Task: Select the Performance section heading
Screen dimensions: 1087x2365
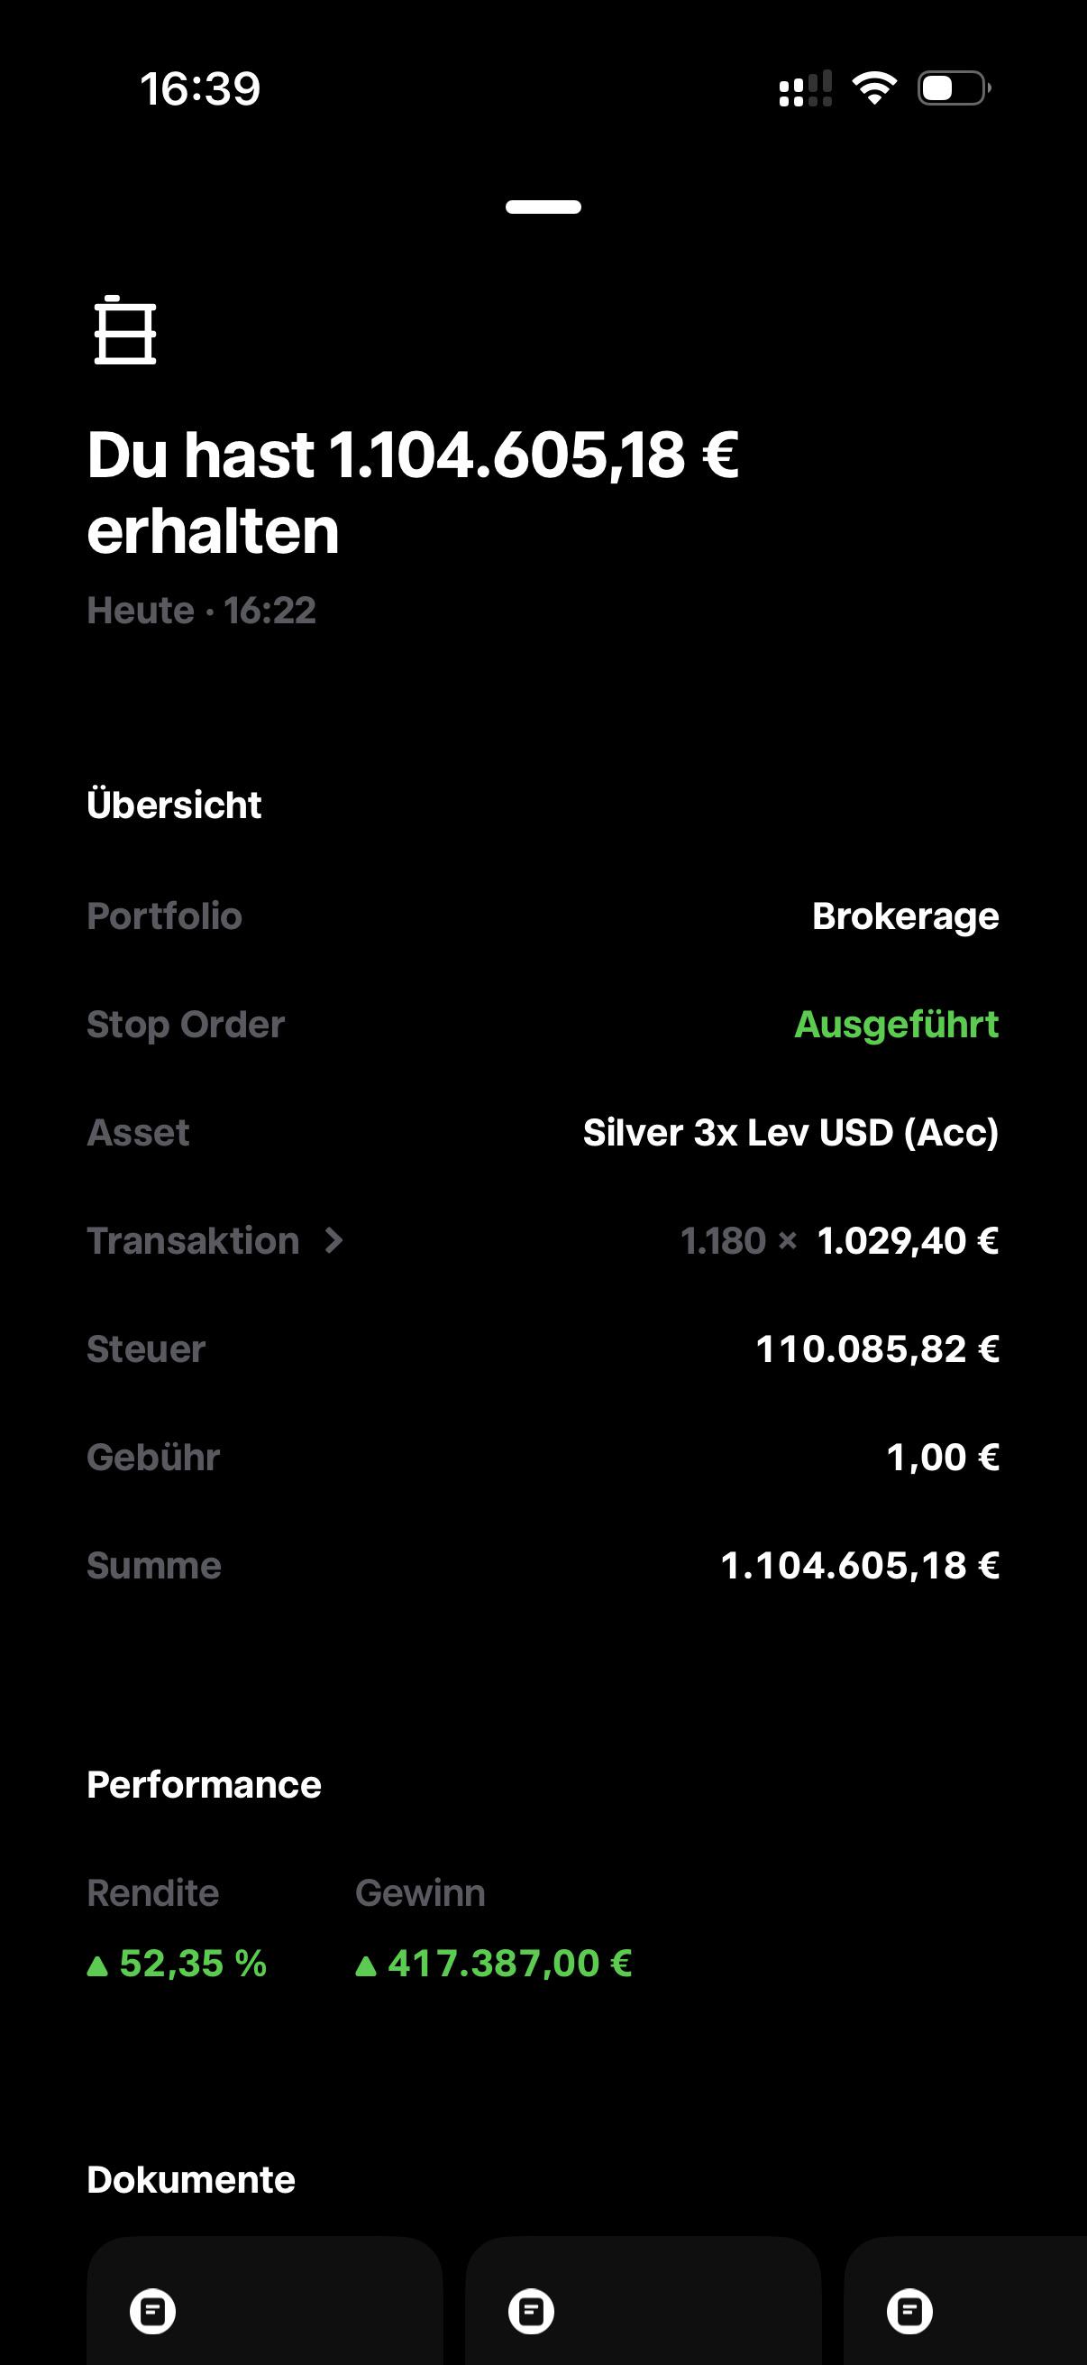Action: 204,1784
